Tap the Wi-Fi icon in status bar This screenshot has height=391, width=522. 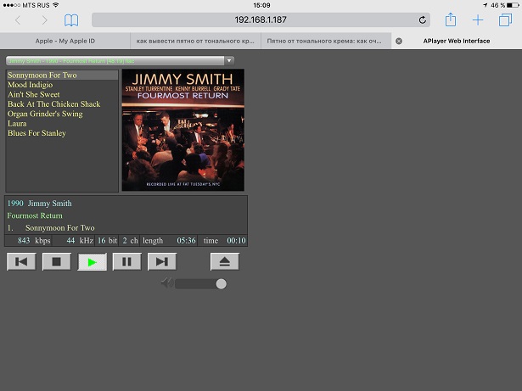[x=56, y=5]
